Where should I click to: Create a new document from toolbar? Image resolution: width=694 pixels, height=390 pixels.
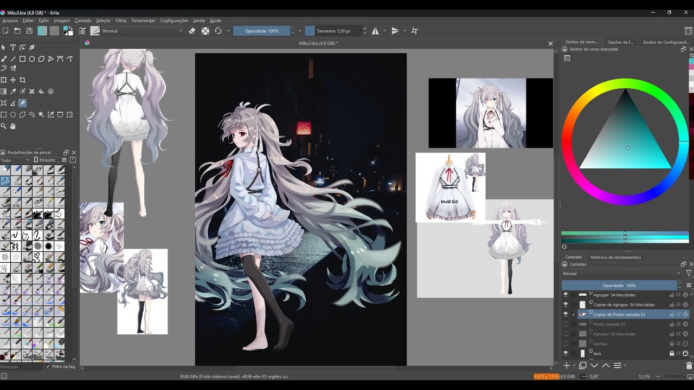click(5, 31)
